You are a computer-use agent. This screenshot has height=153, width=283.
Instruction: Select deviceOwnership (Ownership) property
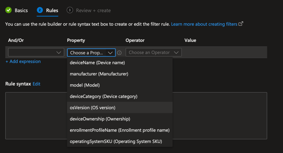click(x=100, y=119)
